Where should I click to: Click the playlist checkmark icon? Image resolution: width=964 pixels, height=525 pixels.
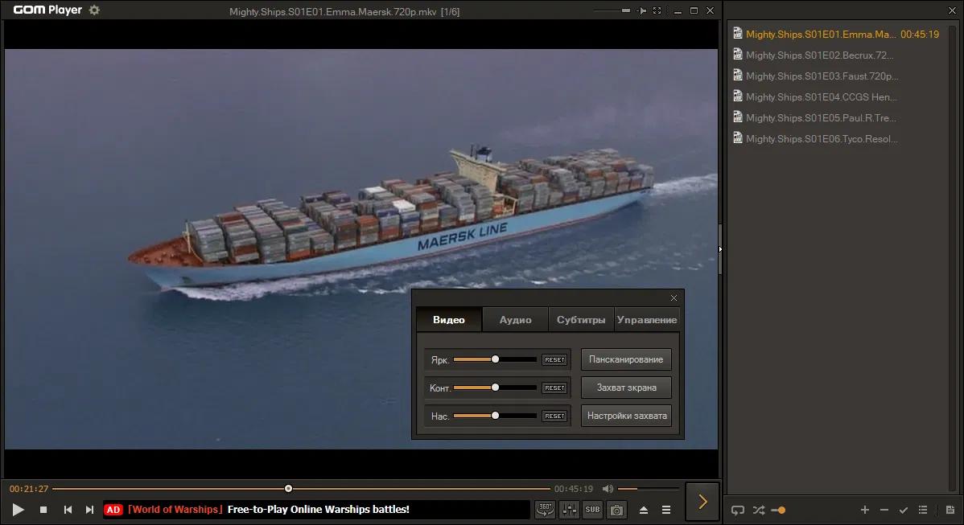[903, 511]
